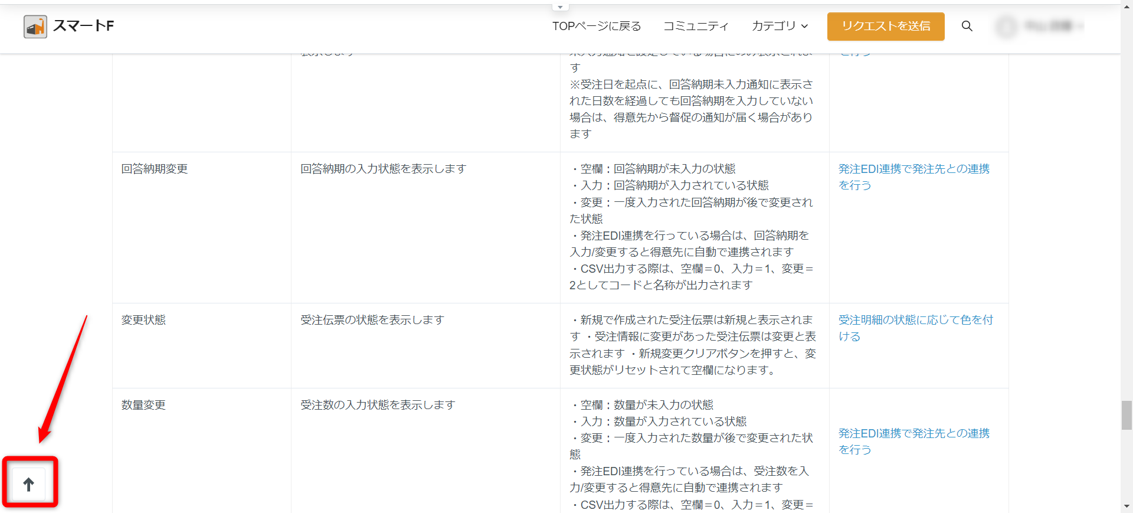Image resolution: width=1133 pixels, height=513 pixels.
Task: Click the scroll-to-top arrow button
Action: (29, 485)
